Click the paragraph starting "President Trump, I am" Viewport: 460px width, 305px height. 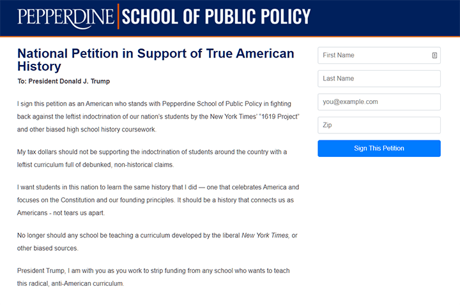[x=153, y=277]
